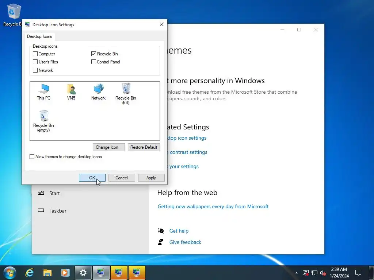This screenshot has height=280, width=374.
Task: Click the Start sidebar icon in Settings
Action: point(41,193)
